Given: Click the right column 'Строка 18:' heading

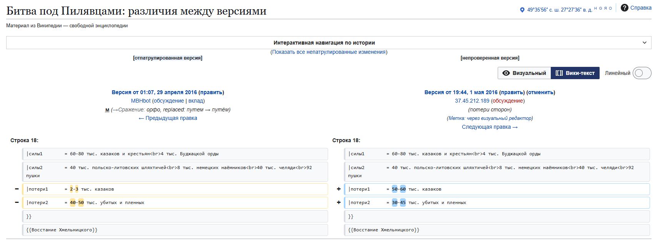Looking at the screenshot, I should pyautogui.click(x=346, y=140).
